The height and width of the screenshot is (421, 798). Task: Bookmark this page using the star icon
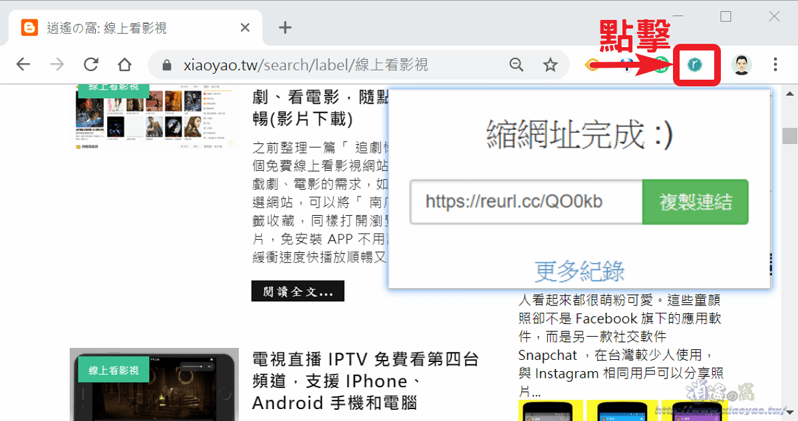click(550, 64)
